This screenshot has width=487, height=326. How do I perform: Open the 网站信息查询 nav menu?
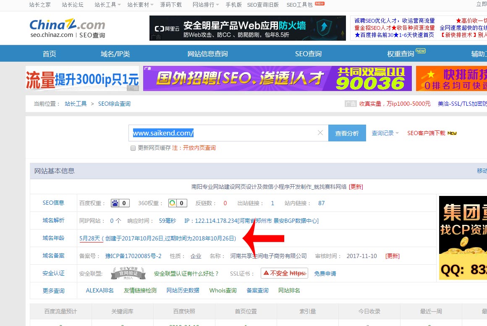click(207, 54)
